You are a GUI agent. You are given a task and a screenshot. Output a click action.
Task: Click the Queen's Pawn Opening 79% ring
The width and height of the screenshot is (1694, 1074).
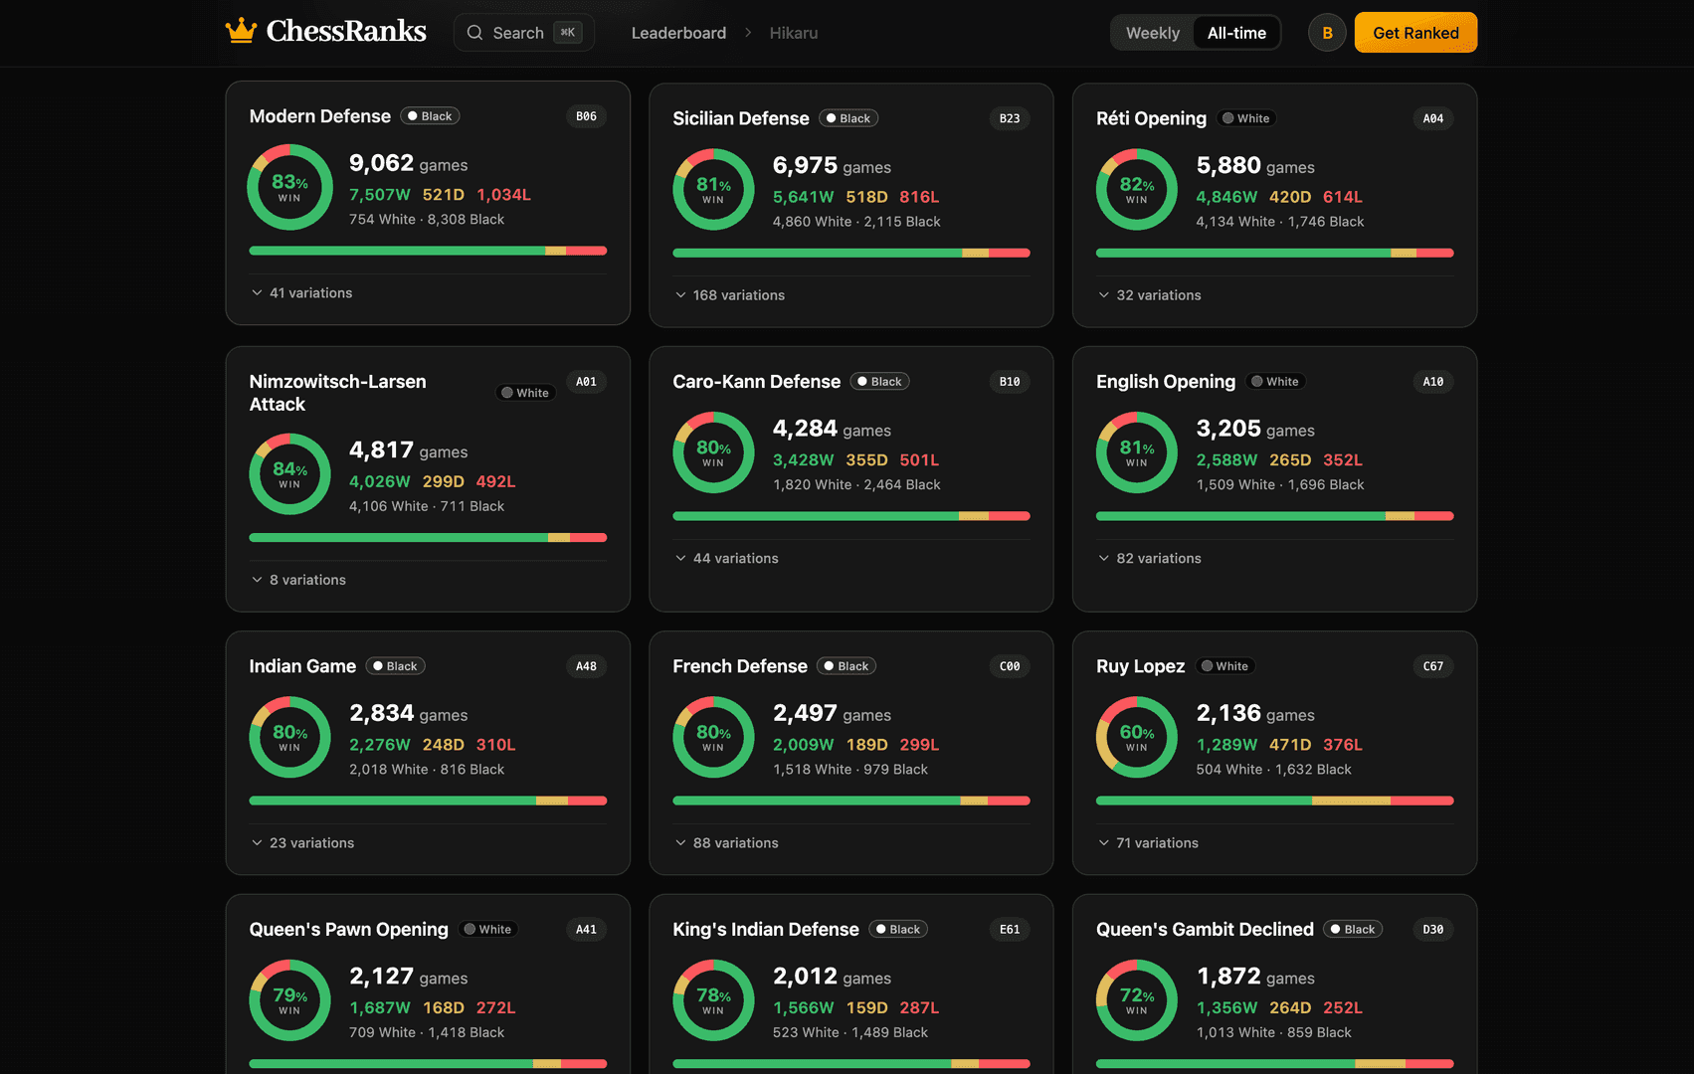pyautogui.click(x=289, y=1000)
